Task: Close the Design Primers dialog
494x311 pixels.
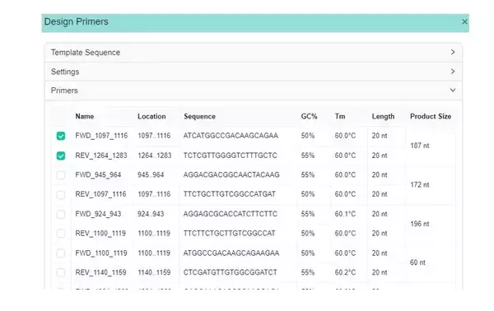Action: tap(464, 21)
